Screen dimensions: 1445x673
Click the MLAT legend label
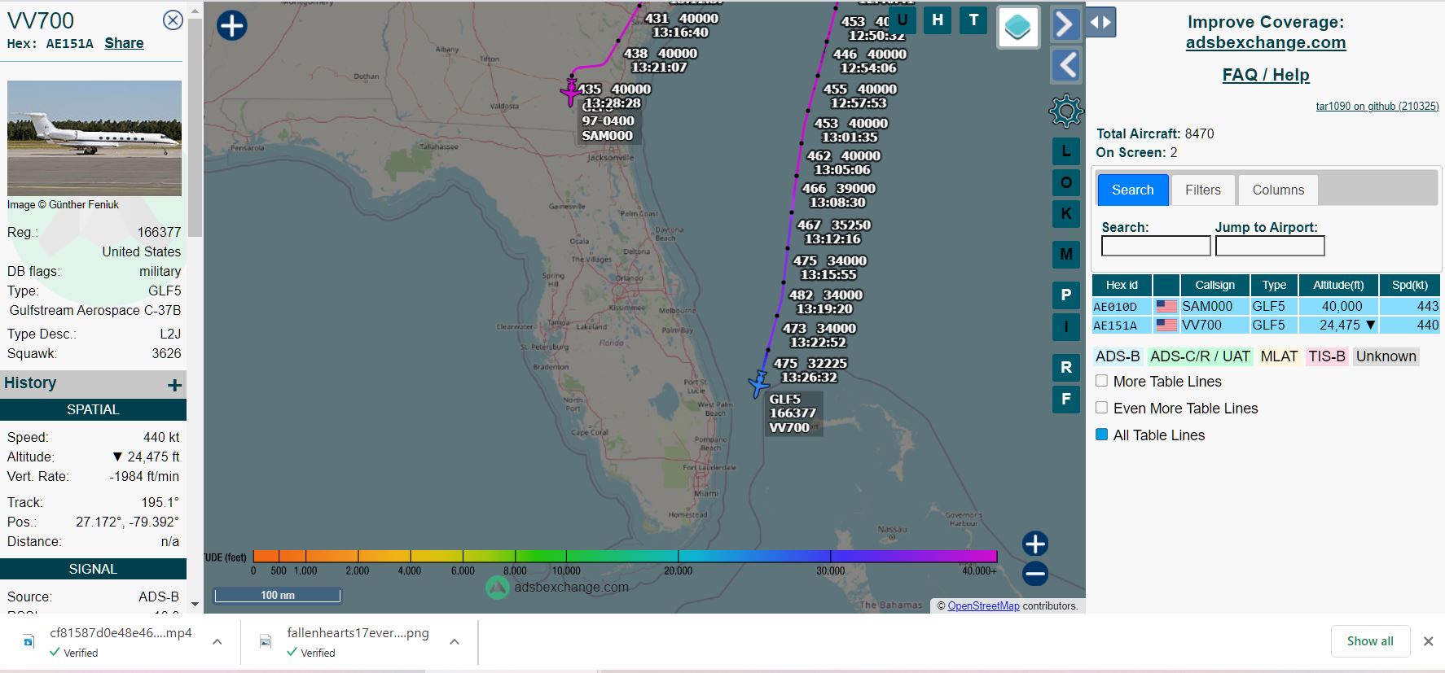[1279, 356]
